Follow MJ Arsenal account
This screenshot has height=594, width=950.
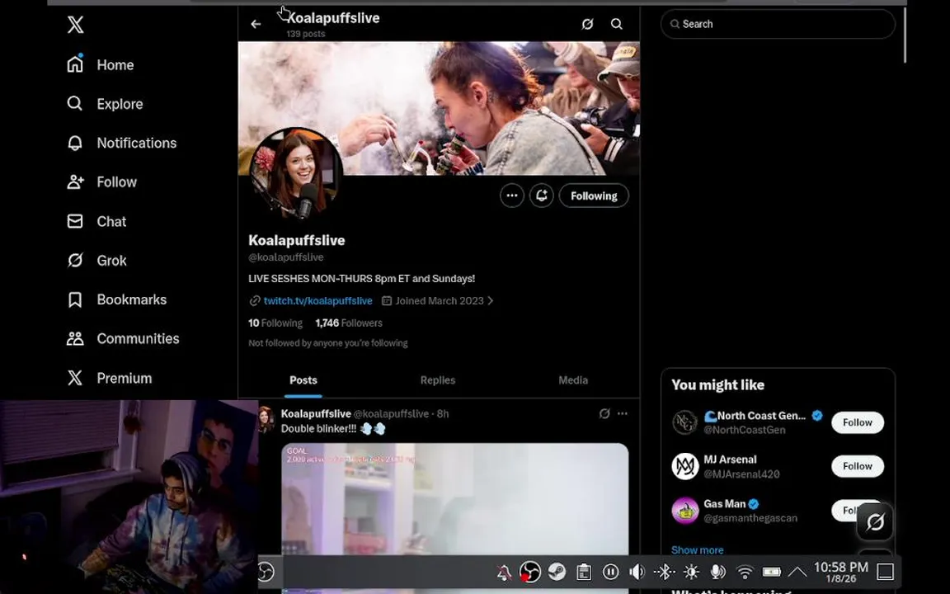tap(858, 466)
